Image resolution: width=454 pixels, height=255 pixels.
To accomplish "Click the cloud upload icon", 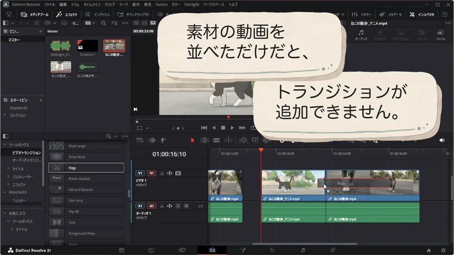I will (x=64, y=23).
